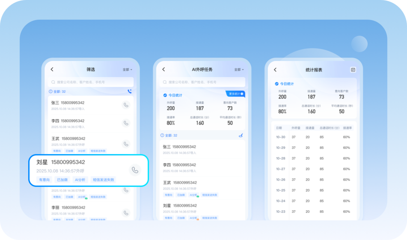This screenshot has height=240, width=407.
Task: Go back from the 筛选 screen
Action: [x=52, y=69]
